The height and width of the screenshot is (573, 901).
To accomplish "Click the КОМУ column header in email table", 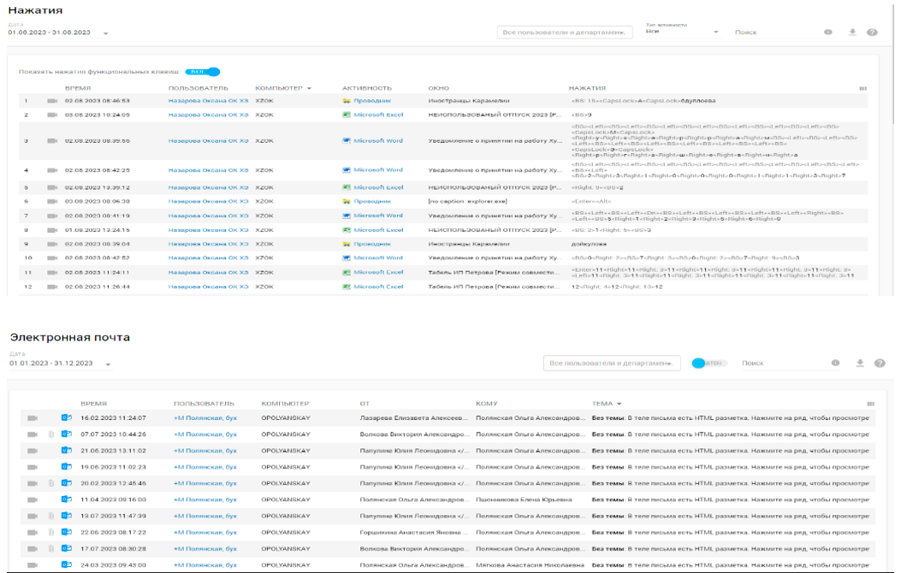I will 486,404.
